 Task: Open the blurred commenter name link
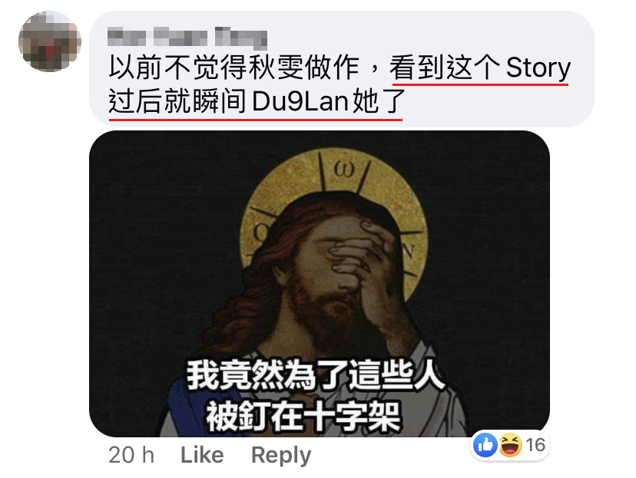(187, 37)
